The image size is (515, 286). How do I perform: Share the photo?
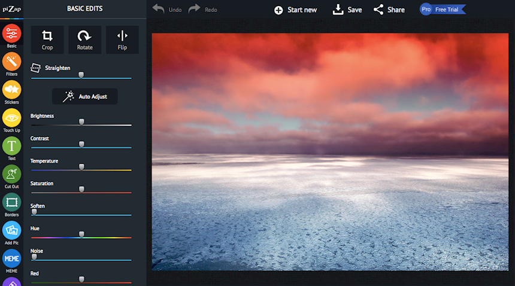[389, 10]
